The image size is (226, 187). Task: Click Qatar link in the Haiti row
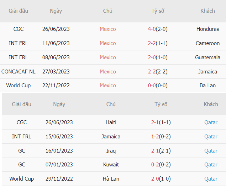[x=211, y=122]
